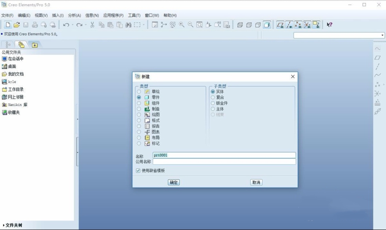Select the Hidden Line display icon
386x230 pixels.
coord(249,25)
